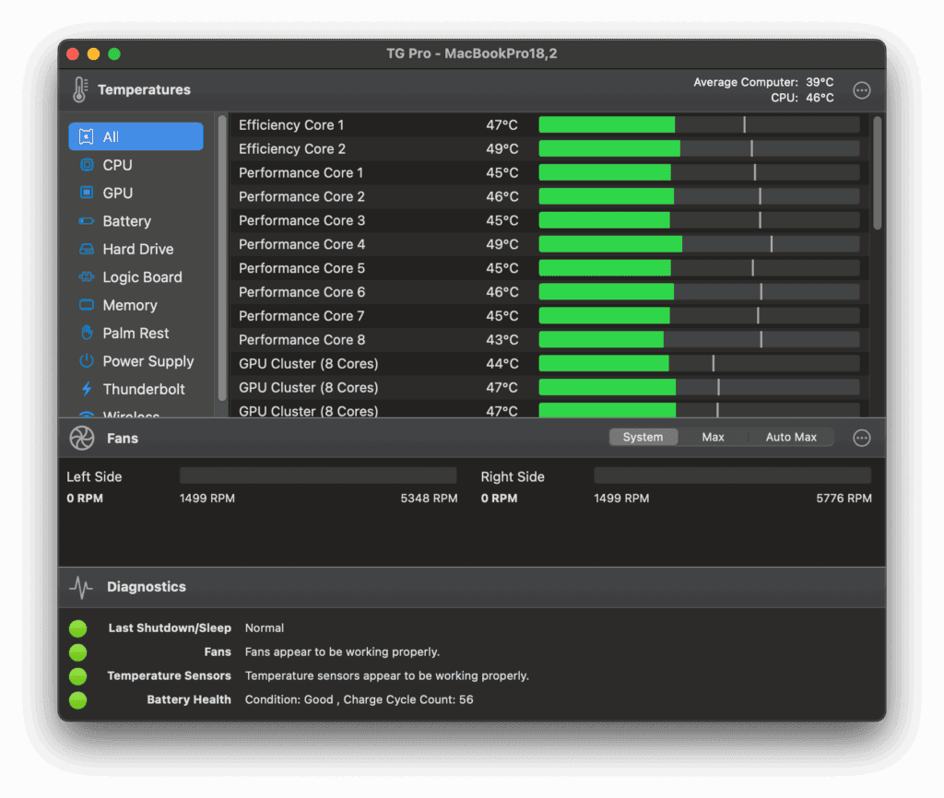
Task: Switch fan mode to System
Action: click(643, 438)
